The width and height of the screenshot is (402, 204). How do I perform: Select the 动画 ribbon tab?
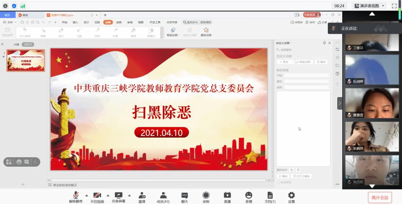pyautogui.click(x=108, y=22)
